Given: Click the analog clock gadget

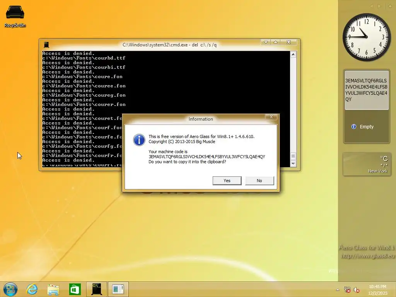Looking at the screenshot, I should [367, 37].
